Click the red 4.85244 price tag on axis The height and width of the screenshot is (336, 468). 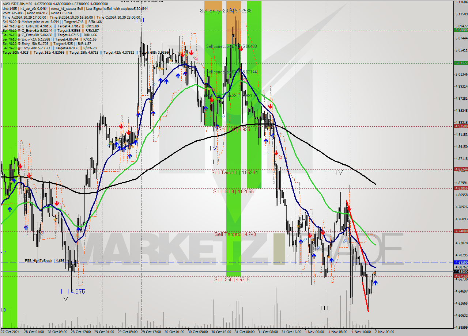461,169
